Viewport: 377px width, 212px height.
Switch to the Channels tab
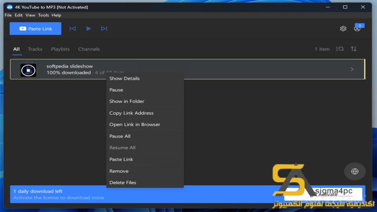click(89, 49)
